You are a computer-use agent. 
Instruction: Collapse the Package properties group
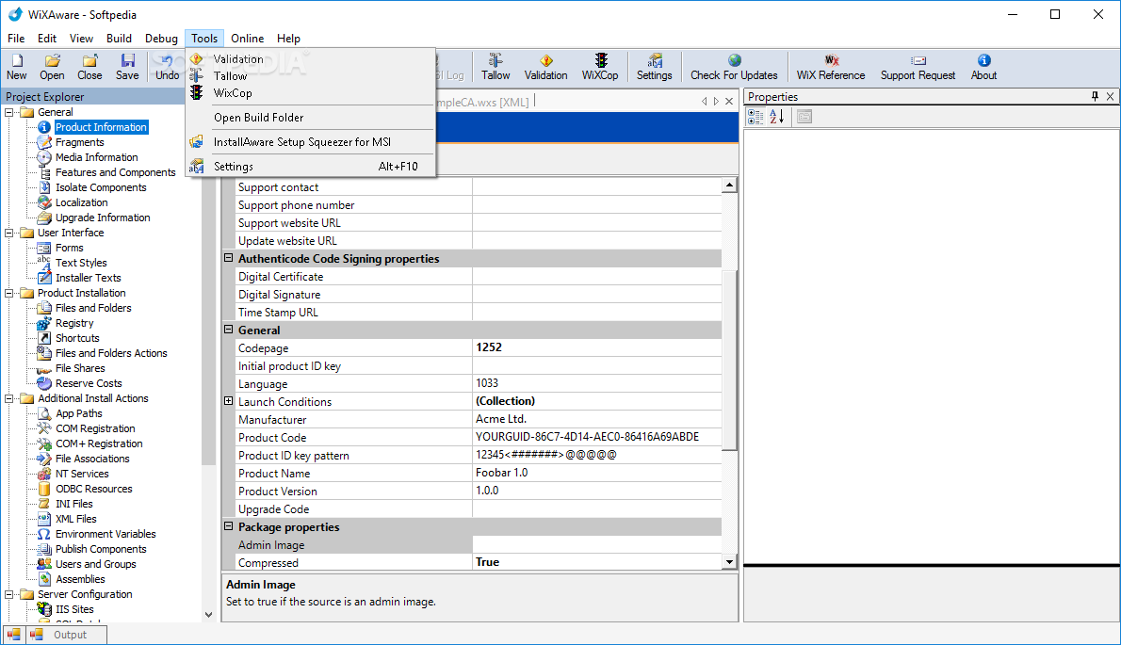[229, 526]
